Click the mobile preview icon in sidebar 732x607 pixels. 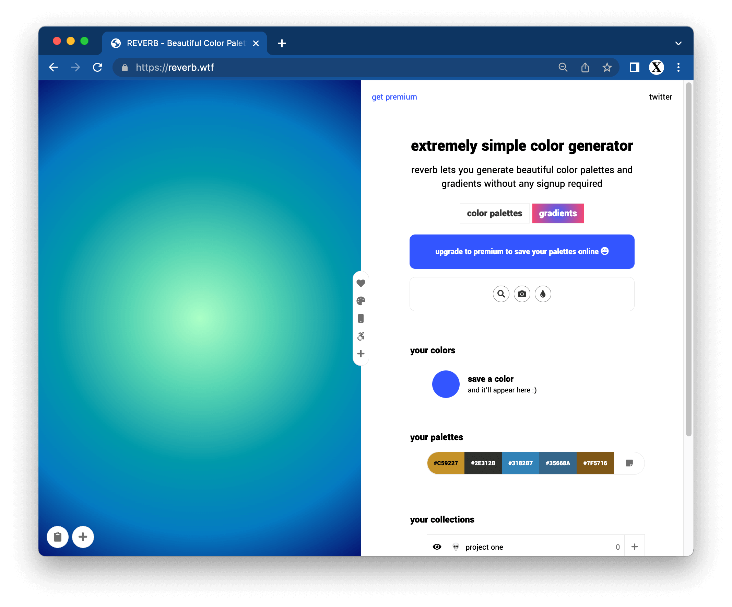pyautogui.click(x=361, y=318)
